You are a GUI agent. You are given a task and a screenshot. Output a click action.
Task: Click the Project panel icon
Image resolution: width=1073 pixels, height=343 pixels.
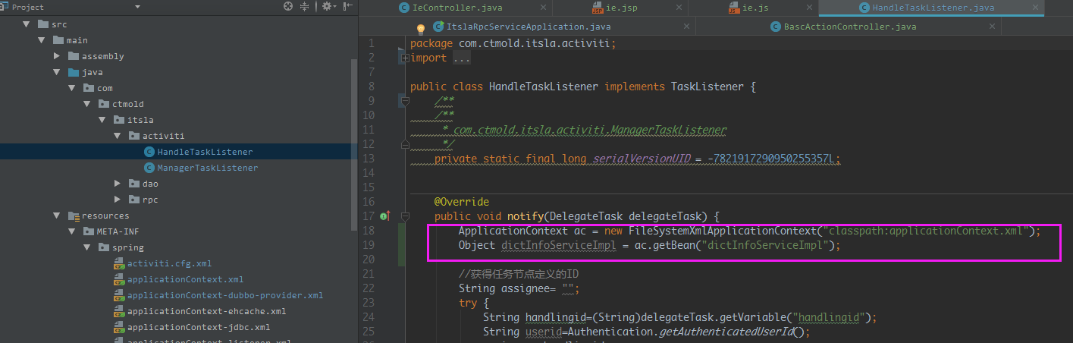(5, 7)
